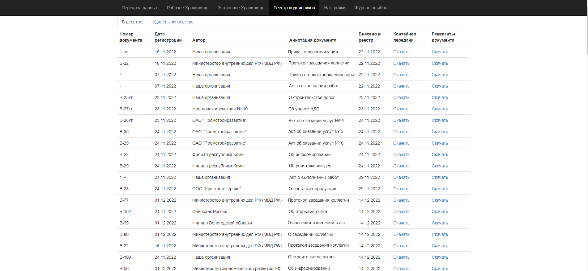The width and height of the screenshot is (588, 271).
Task: Open Журнал ошибок from the navbar
Action: (x=370, y=8)
